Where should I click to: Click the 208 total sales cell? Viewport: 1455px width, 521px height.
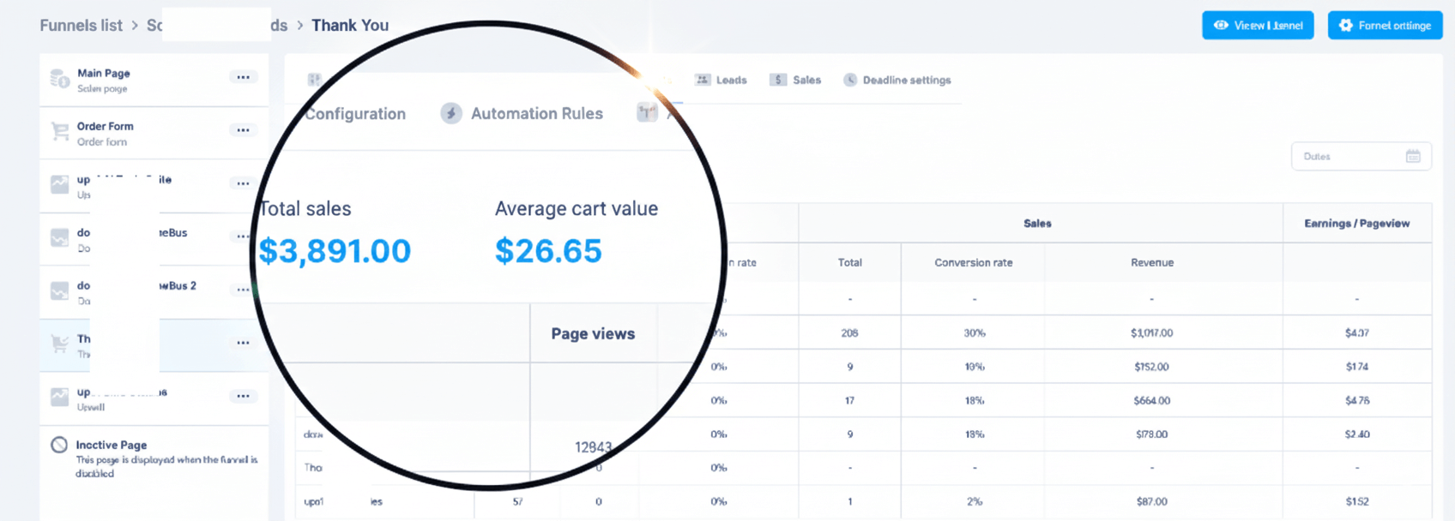[x=850, y=333]
